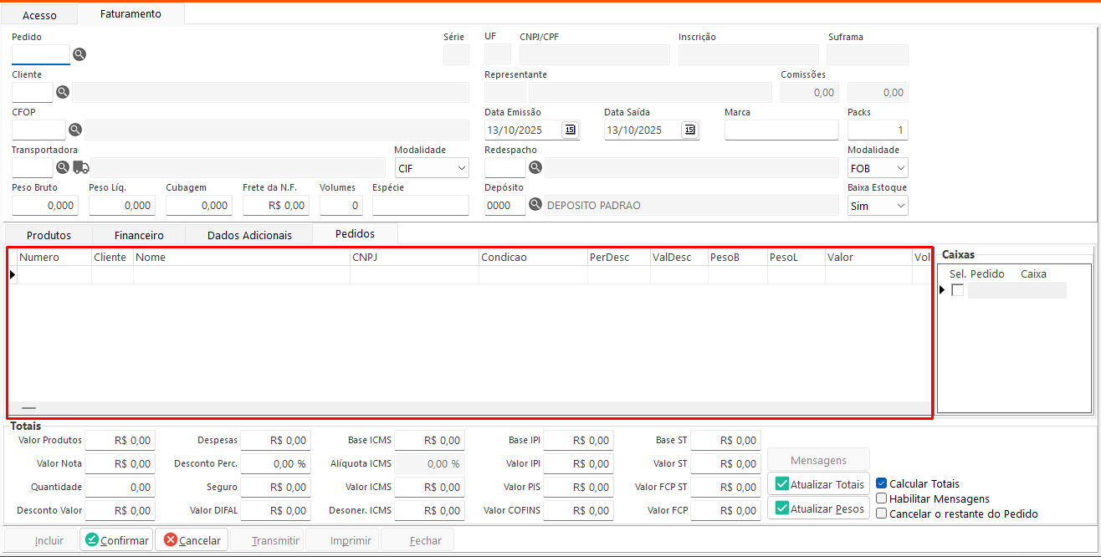Switch to the Produtos tab

(49, 235)
